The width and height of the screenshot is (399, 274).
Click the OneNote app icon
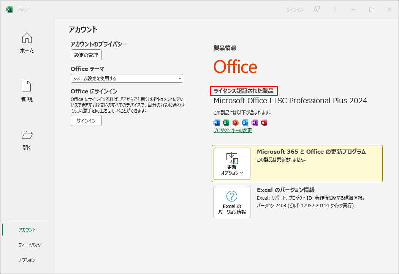pos(255,123)
